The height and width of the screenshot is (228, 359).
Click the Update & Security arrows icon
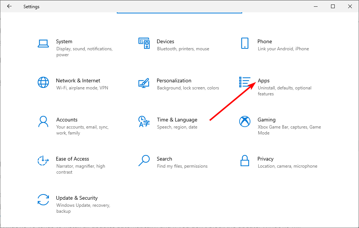43,200
